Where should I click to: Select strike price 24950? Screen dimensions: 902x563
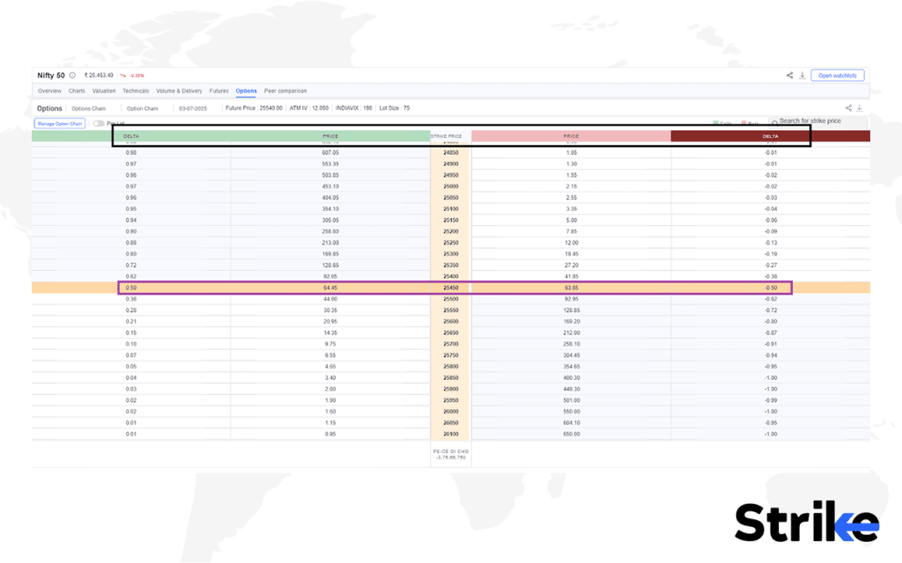click(x=451, y=175)
